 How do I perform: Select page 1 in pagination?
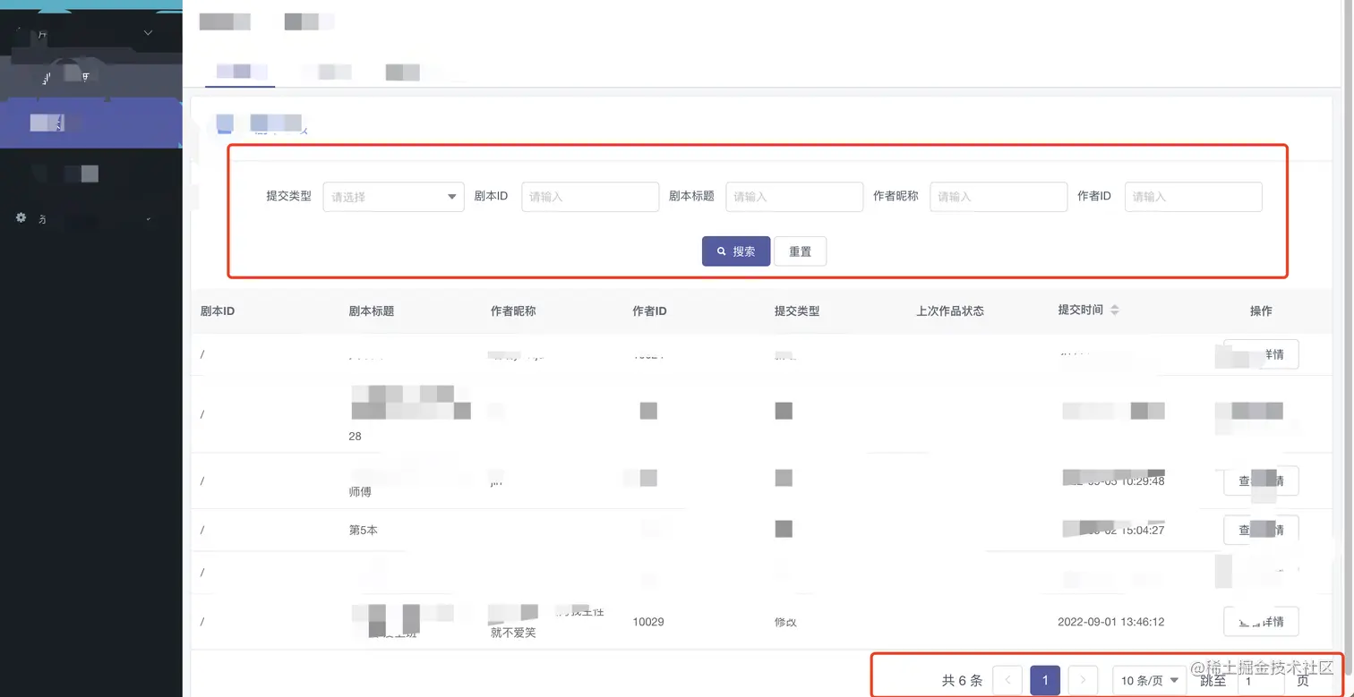coord(1045,681)
